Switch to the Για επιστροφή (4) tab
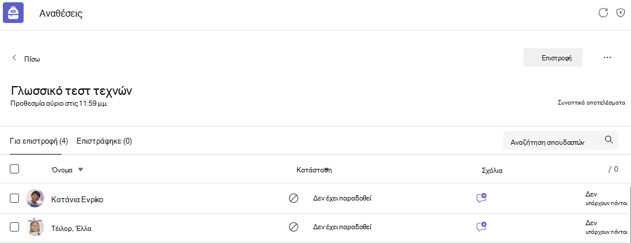Image resolution: width=631 pixels, height=243 pixels. pos(39,141)
